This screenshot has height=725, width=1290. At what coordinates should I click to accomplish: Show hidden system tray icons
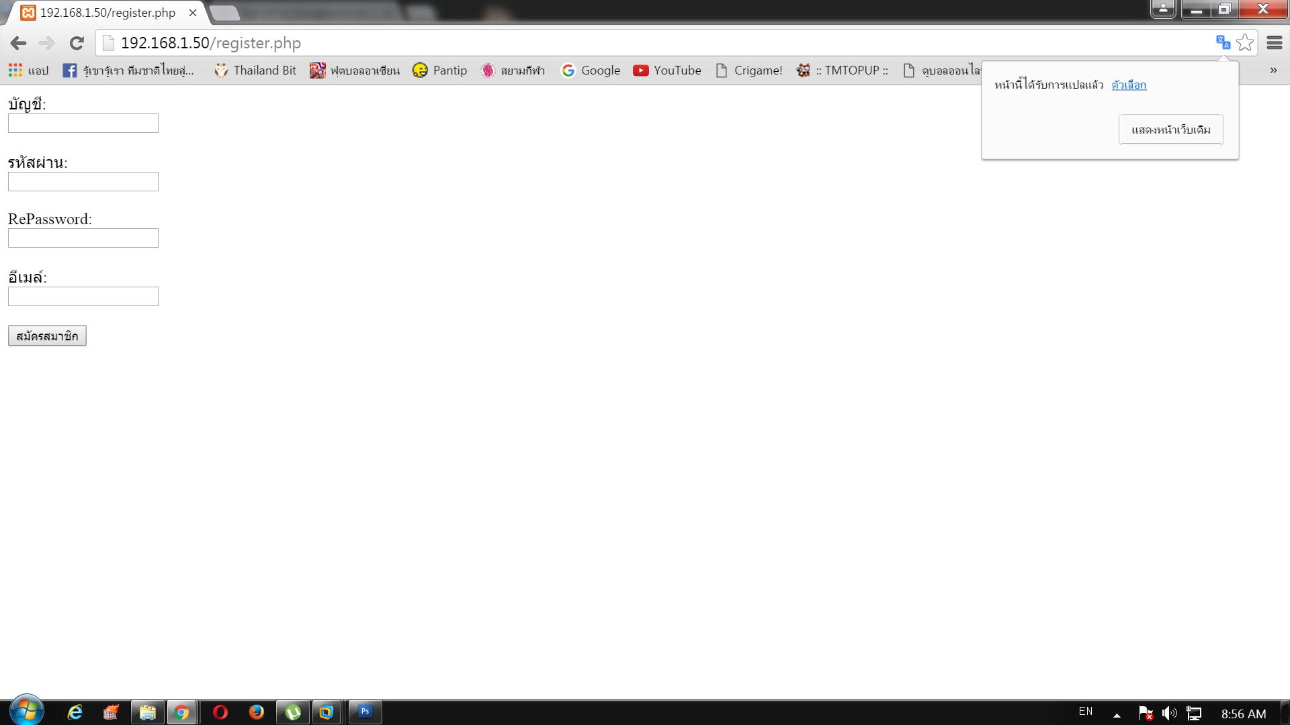coord(1117,715)
